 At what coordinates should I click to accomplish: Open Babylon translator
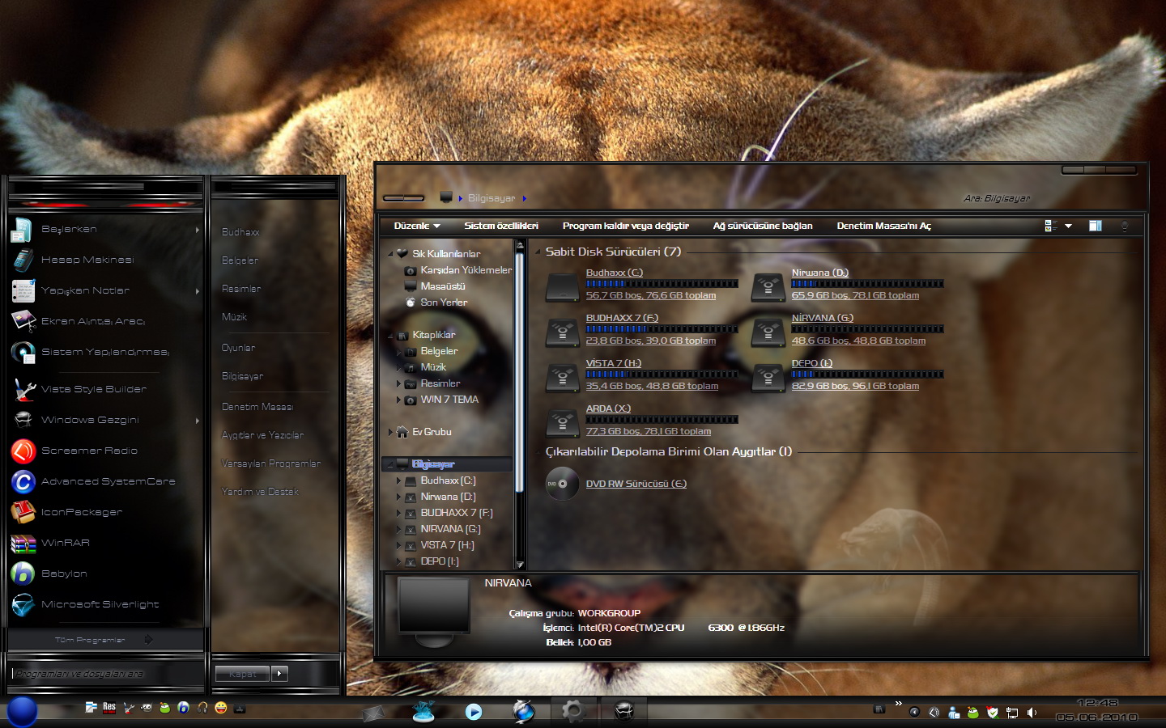62,574
